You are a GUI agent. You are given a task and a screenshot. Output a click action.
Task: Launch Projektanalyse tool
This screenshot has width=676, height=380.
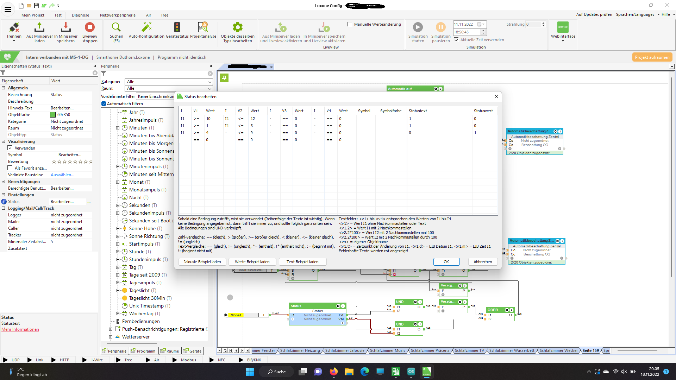point(203,28)
